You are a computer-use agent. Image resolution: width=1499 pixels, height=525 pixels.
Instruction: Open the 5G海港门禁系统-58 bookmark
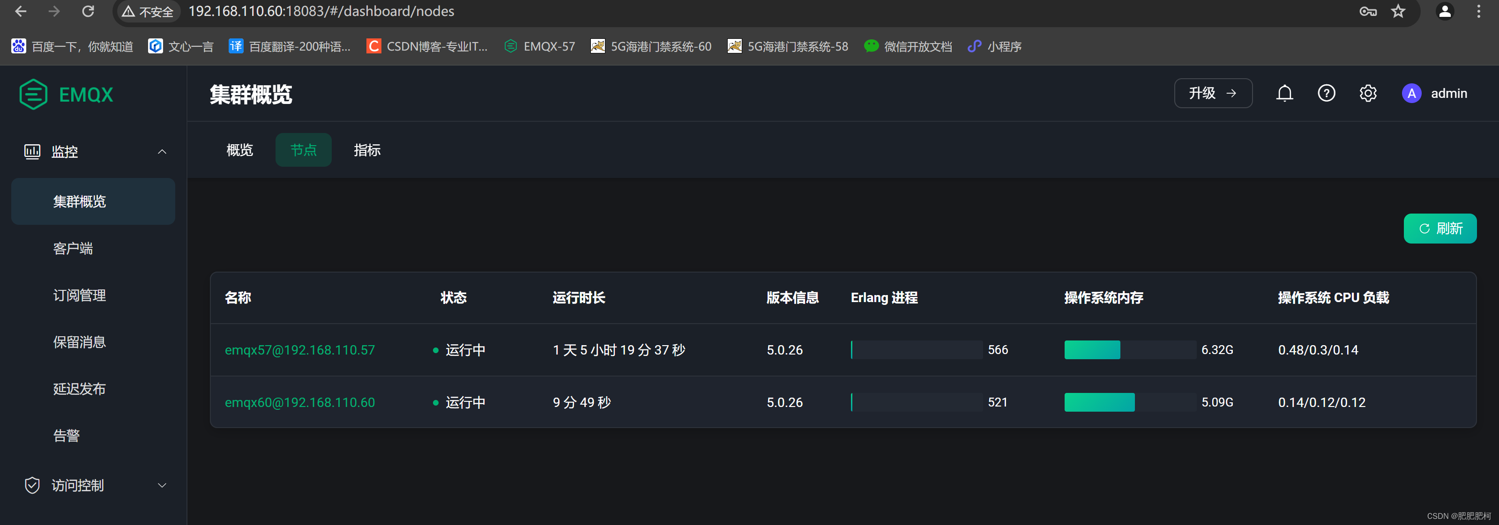coord(788,46)
